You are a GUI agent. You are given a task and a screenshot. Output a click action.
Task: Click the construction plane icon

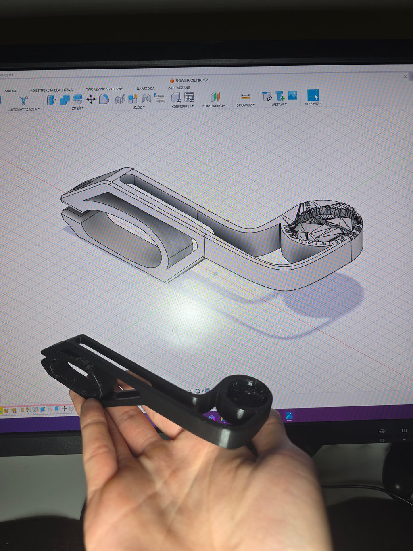[215, 97]
